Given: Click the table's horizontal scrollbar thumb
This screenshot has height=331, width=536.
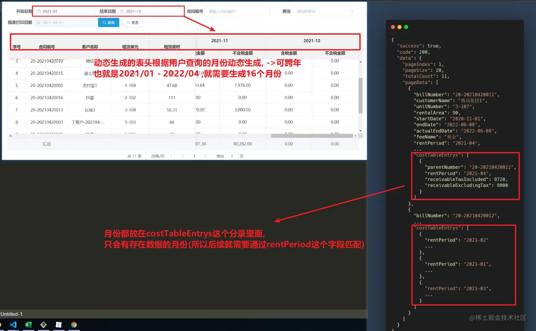Looking at the screenshot, I should tap(312, 136).
